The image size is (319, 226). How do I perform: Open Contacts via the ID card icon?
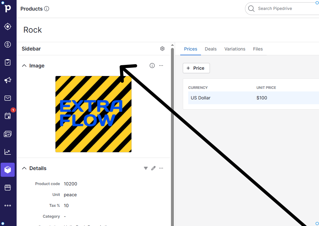(x=8, y=134)
